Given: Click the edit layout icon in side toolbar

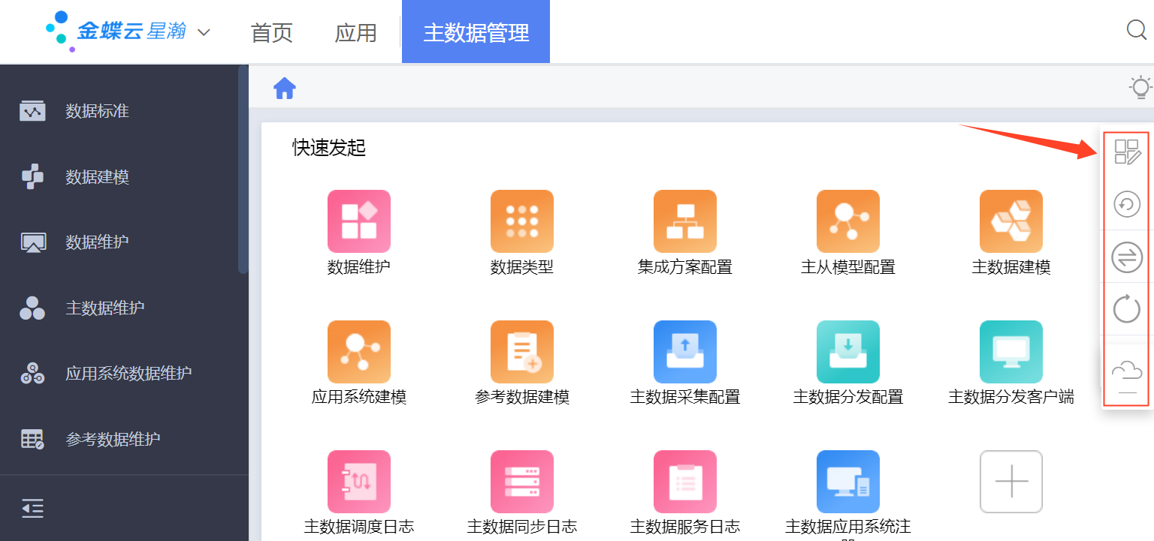Looking at the screenshot, I should pyautogui.click(x=1127, y=152).
